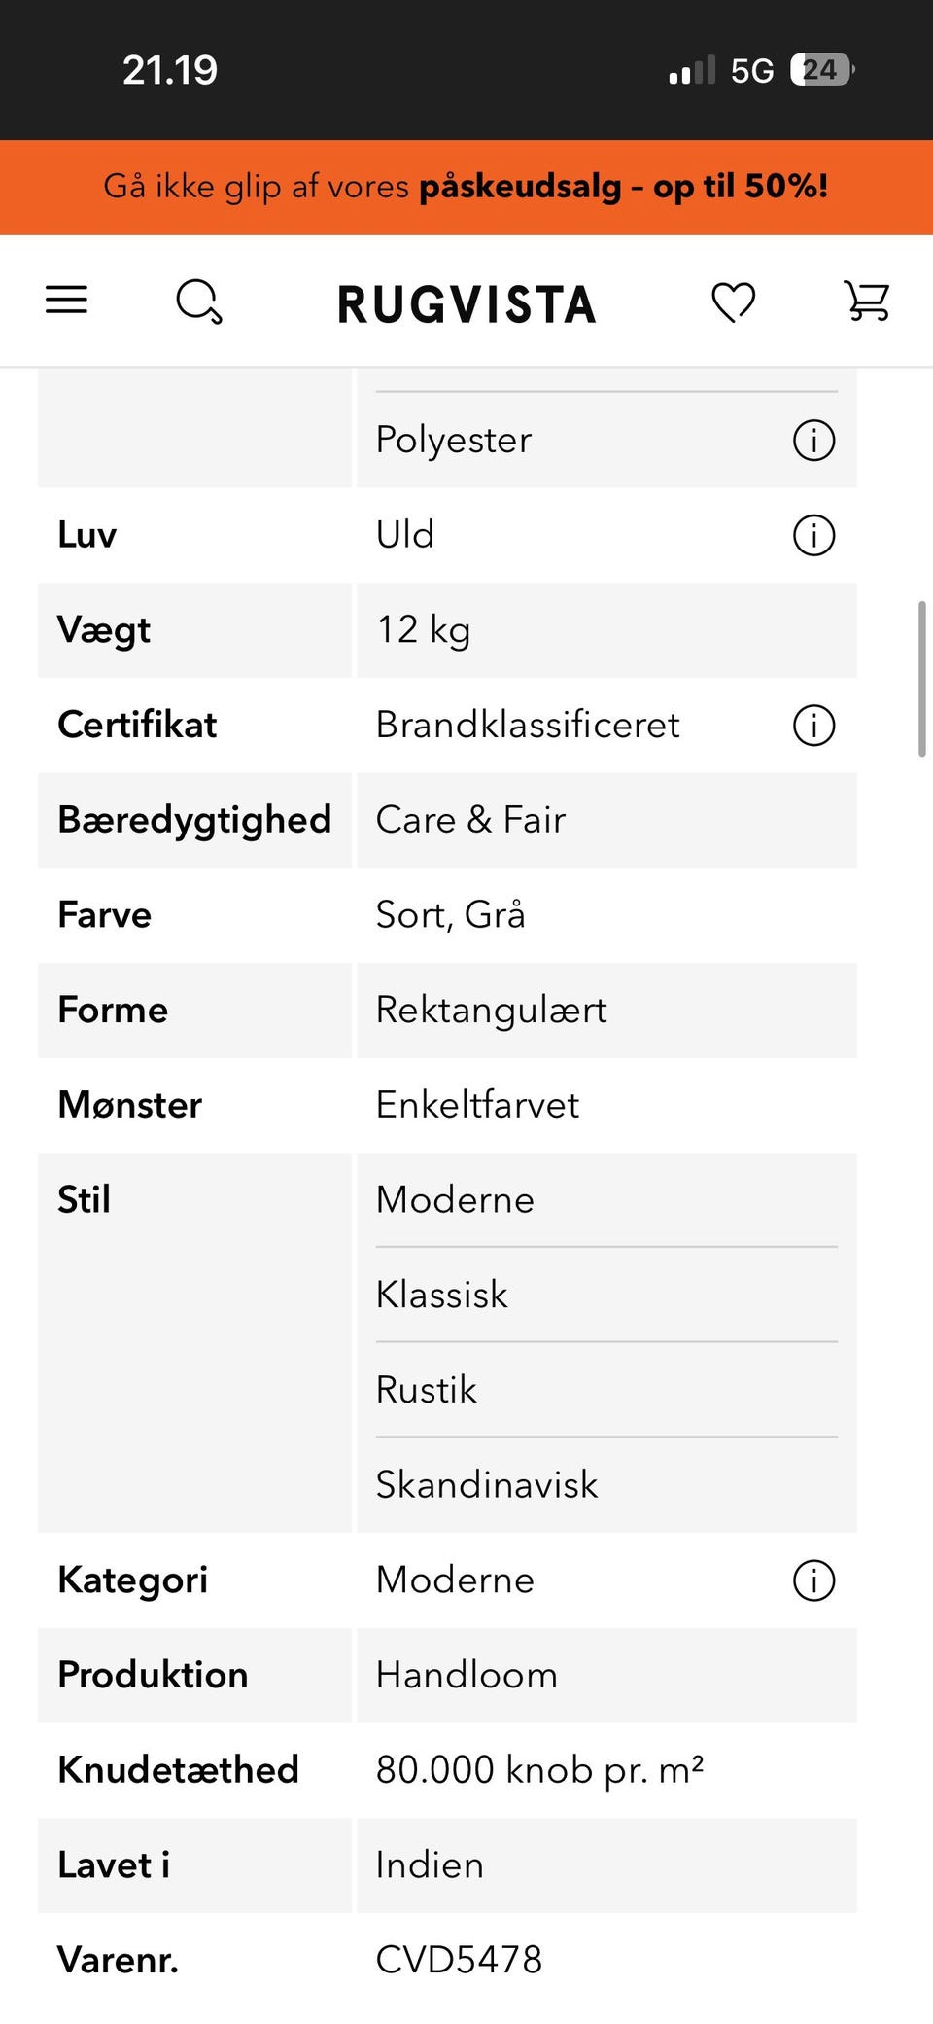Open the shopping cart

click(x=866, y=301)
